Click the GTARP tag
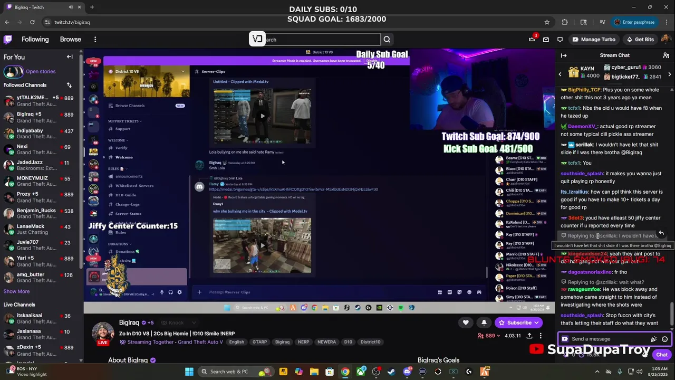The height and width of the screenshot is (380, 675). (259, 342)
